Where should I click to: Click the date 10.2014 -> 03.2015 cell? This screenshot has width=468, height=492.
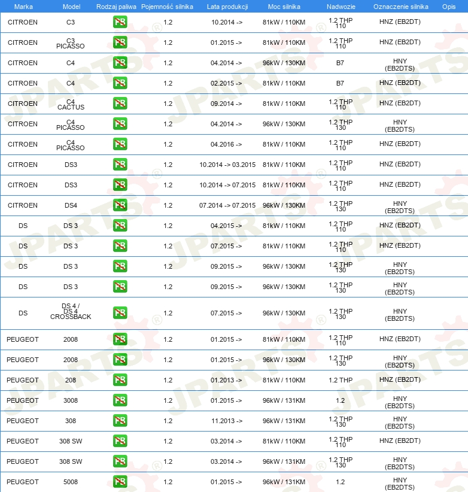(x=227, y=165)
